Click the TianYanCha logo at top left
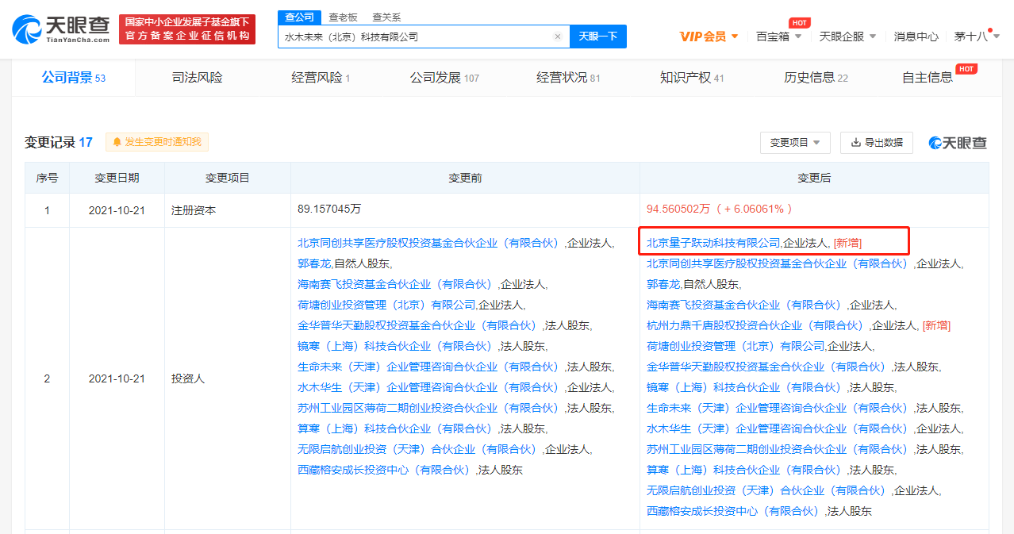This screenshot has width=1014, height=534. pos(61,29)
